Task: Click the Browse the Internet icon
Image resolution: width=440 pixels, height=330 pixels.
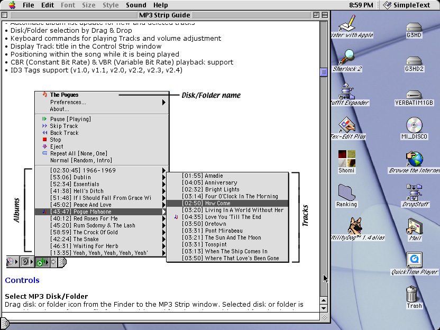Action: 415,159
